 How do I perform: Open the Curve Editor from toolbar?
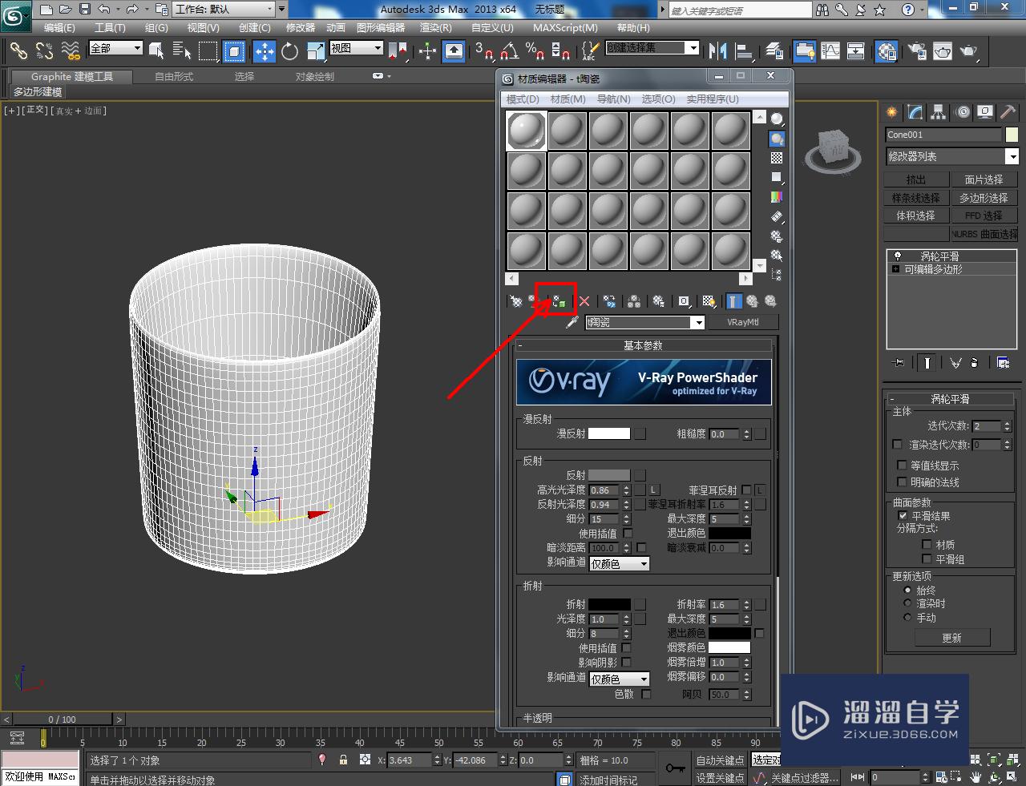pyautogui.click(x=830, y=51)
